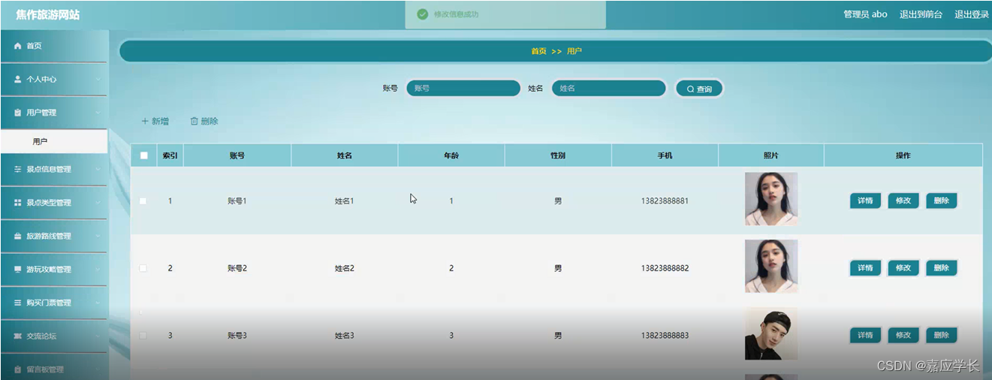The width and height of the screenshot is (992, 380).
Task: Click 删除 for row 账号2
Action: tap(942, 268)
